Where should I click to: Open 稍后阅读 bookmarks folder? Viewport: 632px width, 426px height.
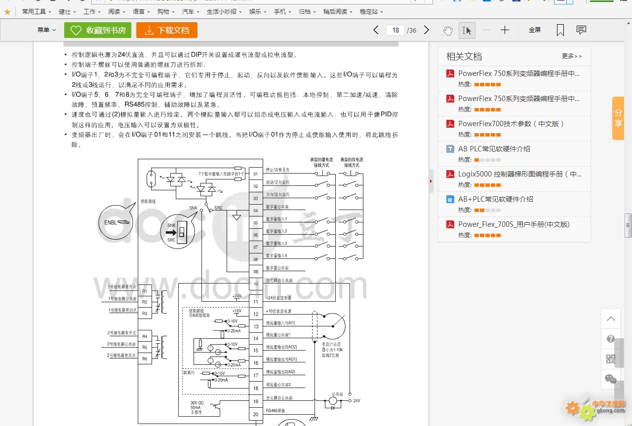coord(338,12)
